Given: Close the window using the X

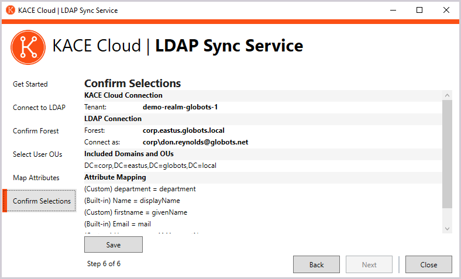Looking at the screenshot, I should coord(446,10).
